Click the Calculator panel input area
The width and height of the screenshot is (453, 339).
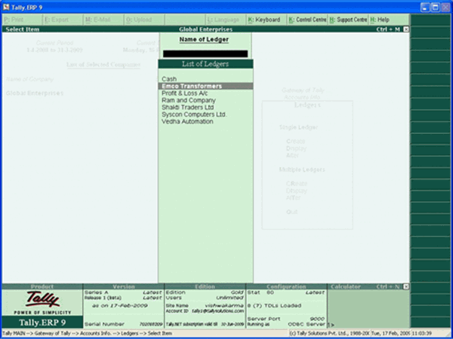coord(368,309)
